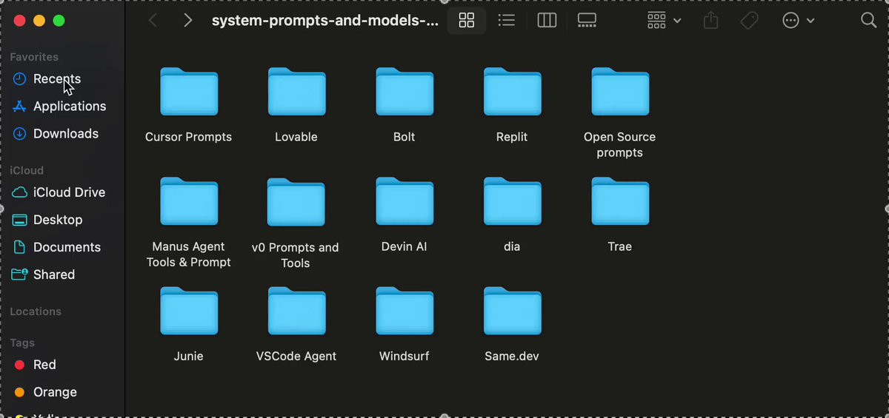Select the Bolt folder icon
889x418 pixels.
[x=404, y=92]
